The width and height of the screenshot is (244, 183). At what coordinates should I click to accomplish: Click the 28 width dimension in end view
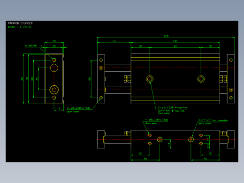[x=54, y=46]
